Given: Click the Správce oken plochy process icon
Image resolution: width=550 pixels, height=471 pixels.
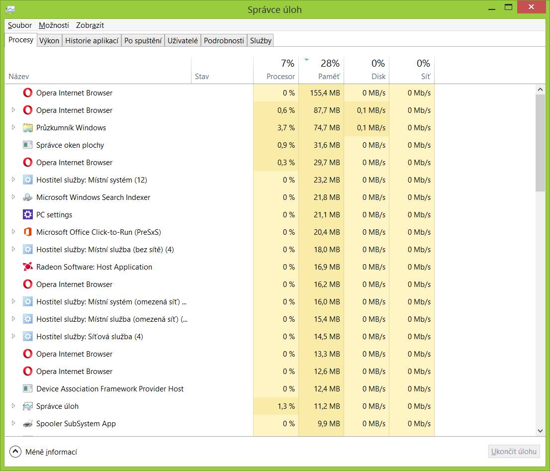Looking at the screenshot, I should [28, 145].
